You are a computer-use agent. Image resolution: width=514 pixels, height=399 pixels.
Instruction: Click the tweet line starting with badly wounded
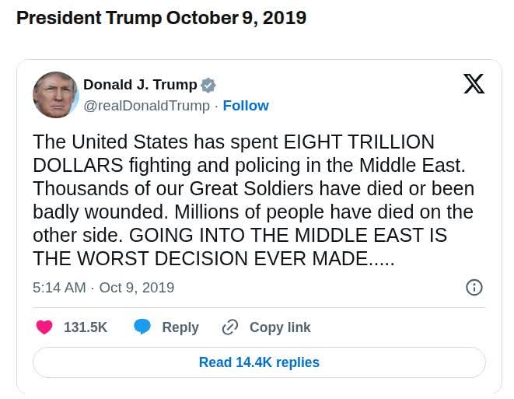coord(253,212)
